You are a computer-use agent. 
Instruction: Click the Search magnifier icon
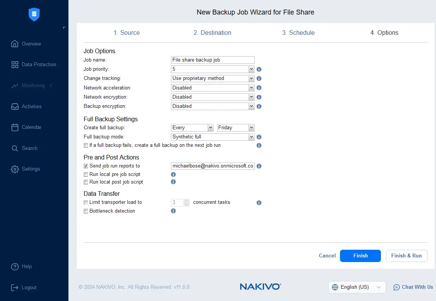tap(15, 148)
